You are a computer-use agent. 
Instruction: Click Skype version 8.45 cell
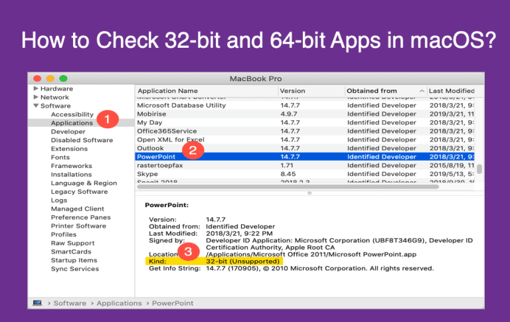coord(288,174)
